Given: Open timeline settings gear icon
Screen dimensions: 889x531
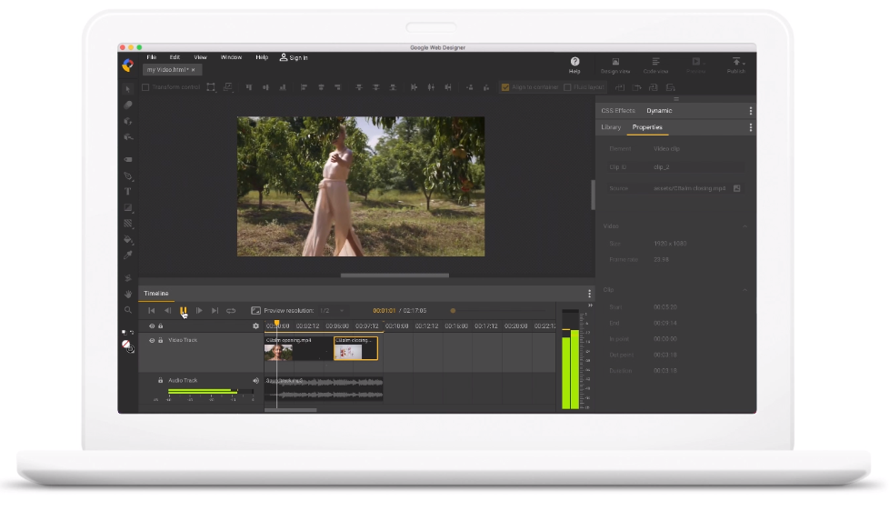Looking at the screenshot, I should tap(255, 326).
